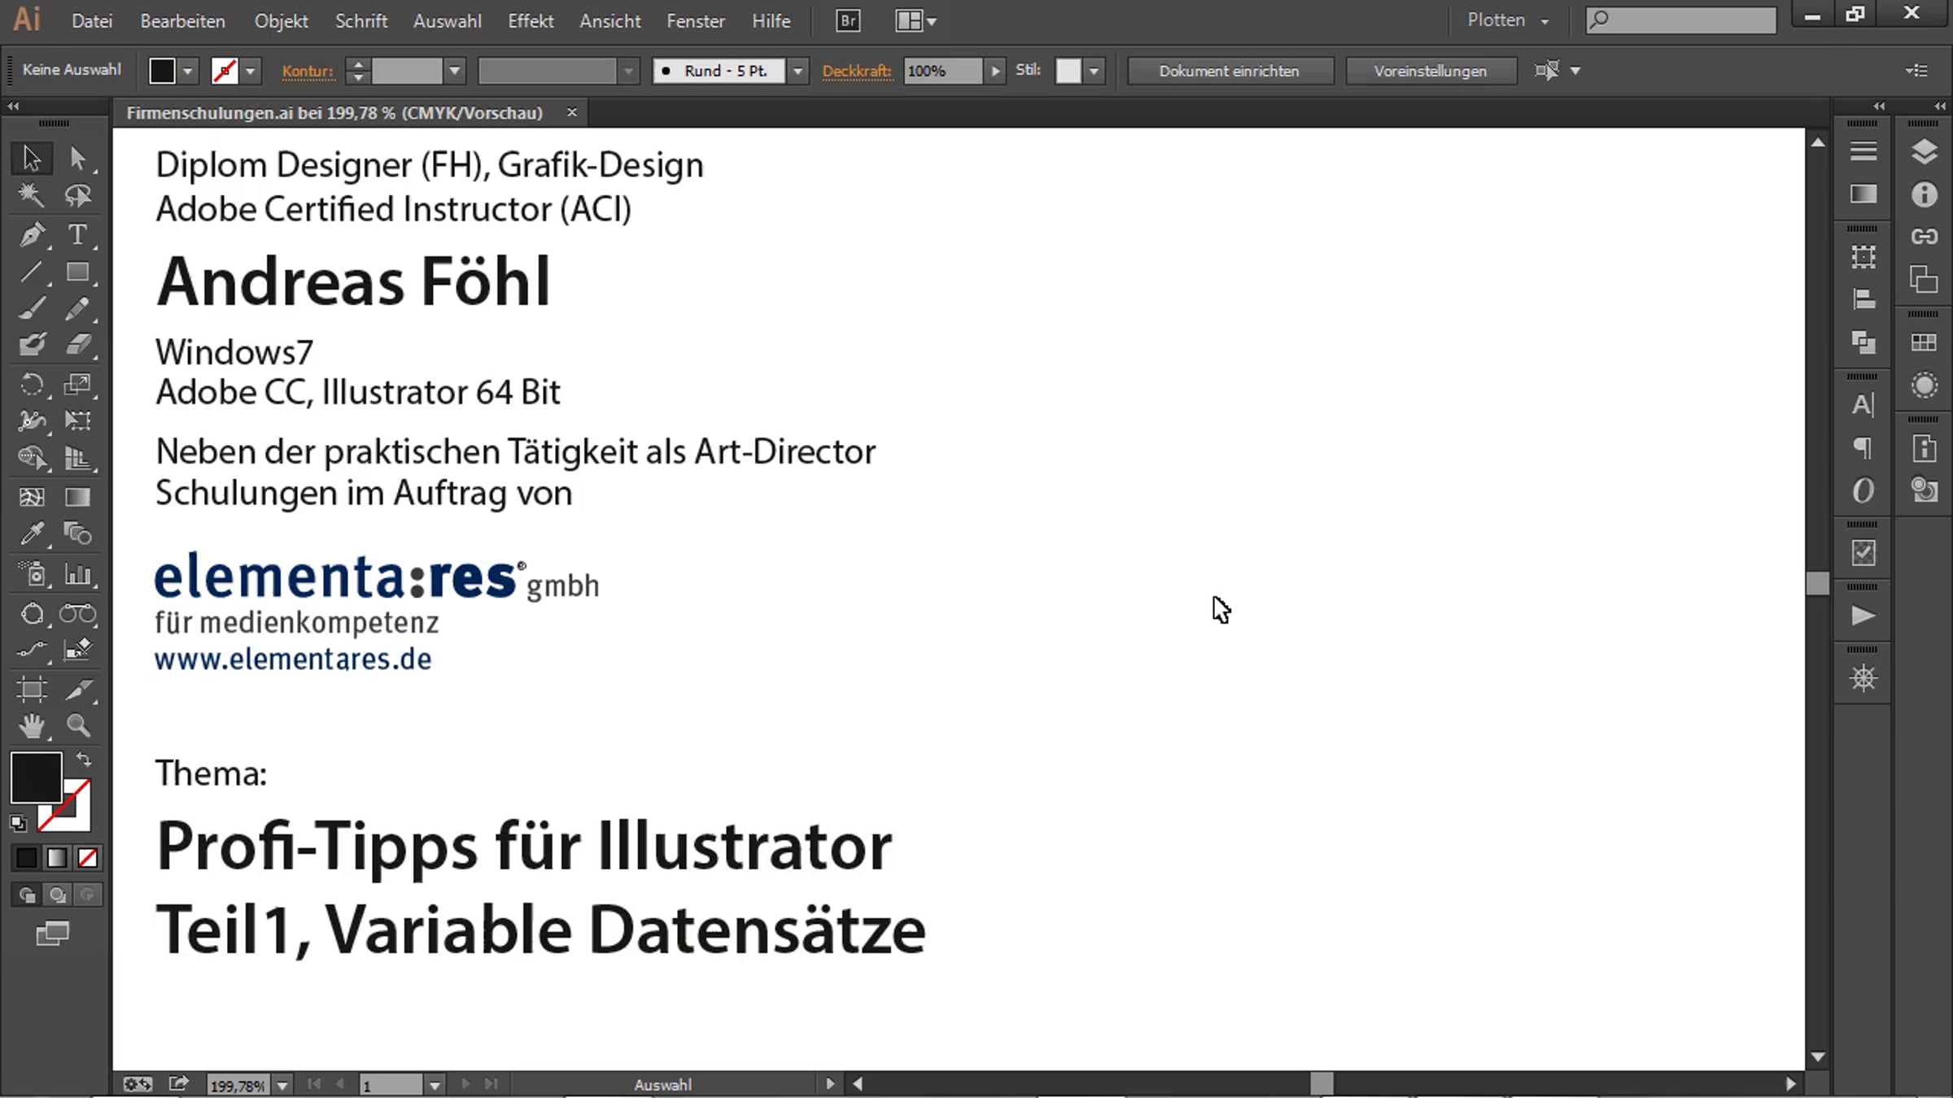This screenshot has height=1098, width=1953.
Task: Open the stroke color dropdown in control bar
Action: point(251,71)
